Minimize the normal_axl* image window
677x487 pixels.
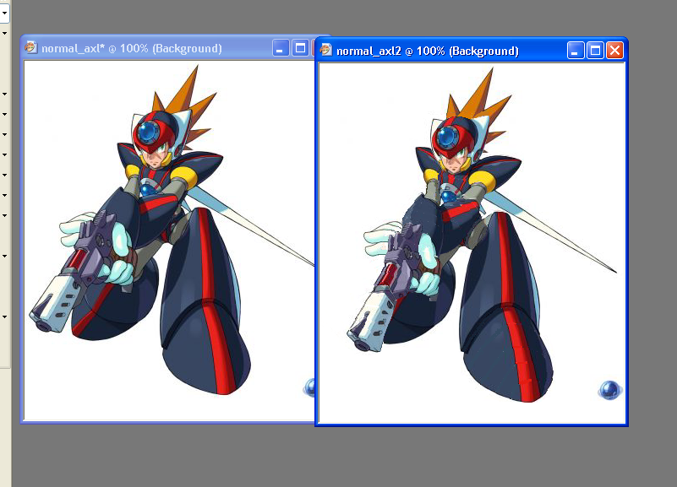(281, 48)
